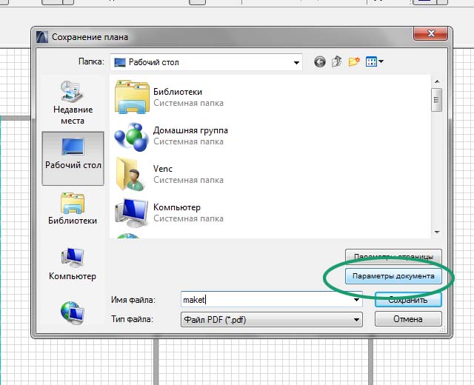
Task: Open Компьютер from the left sidebar
Action: (x=73, y=264)
